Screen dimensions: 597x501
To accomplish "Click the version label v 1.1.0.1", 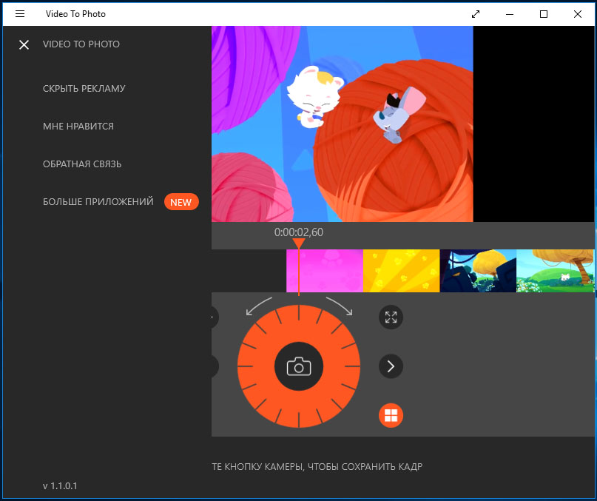I will click(x=60, y=485).
